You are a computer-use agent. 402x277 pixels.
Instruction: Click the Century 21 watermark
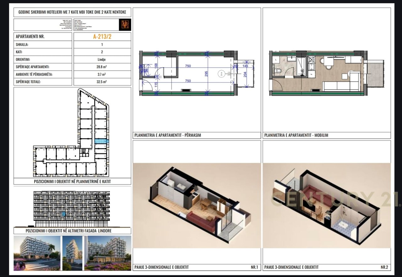click(334, 200)
